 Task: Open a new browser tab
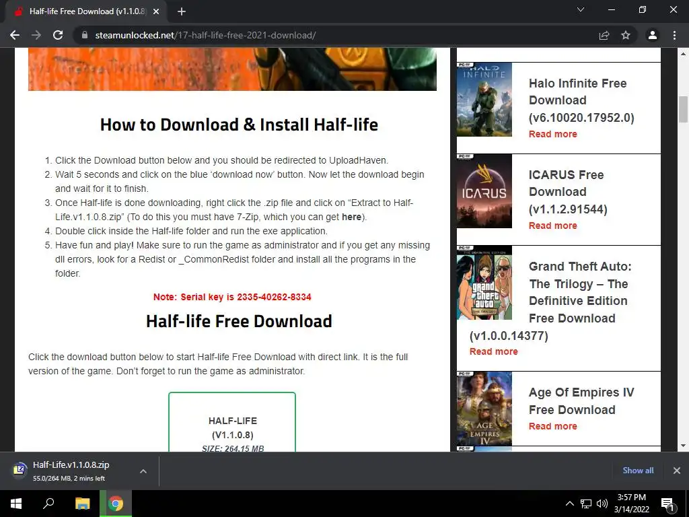182,11
